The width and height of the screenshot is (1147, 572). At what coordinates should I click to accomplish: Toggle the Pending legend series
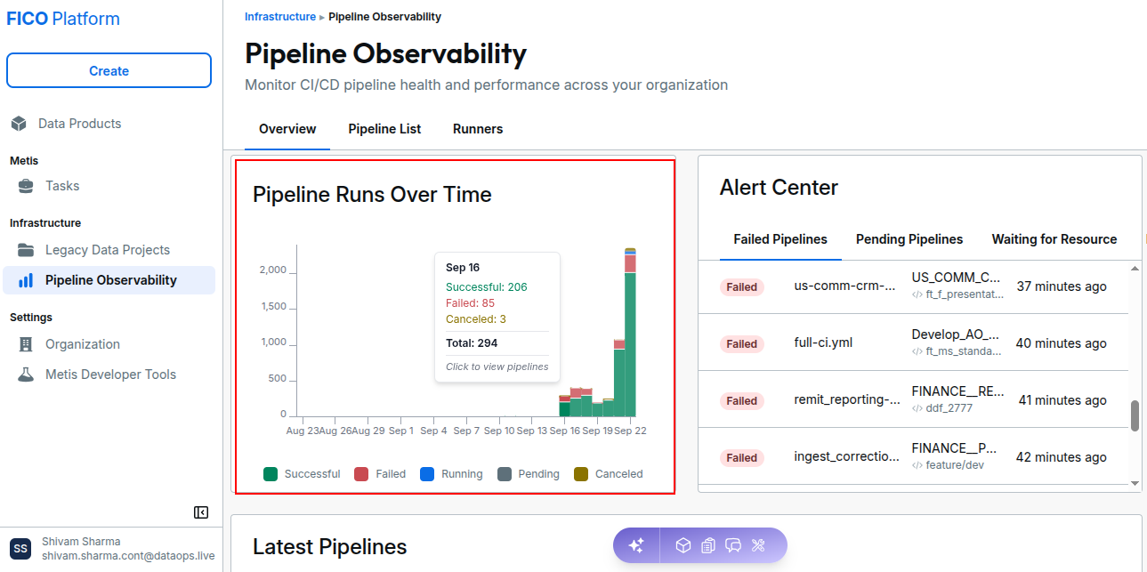(x=529, y=474)
